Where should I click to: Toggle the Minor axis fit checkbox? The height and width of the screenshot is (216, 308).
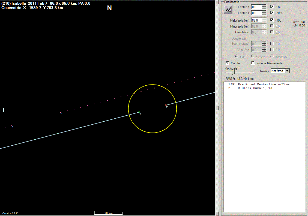point(272,26)
